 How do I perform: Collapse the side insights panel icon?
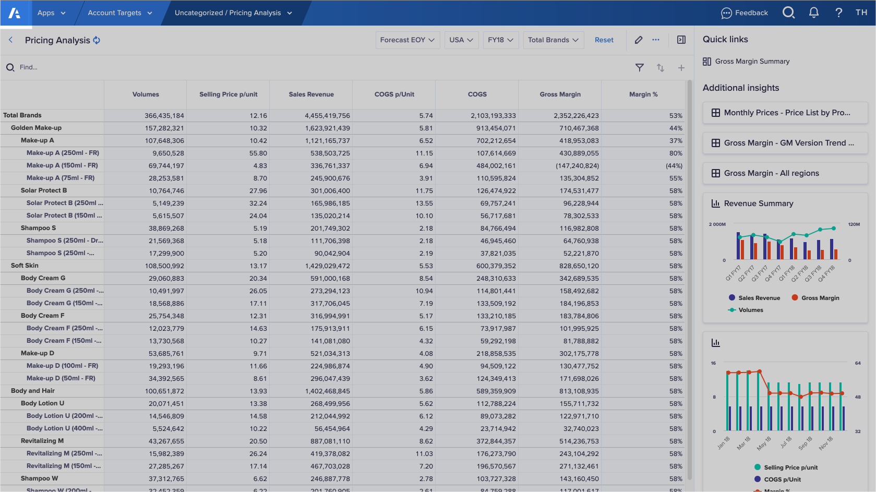pos(681,40)
